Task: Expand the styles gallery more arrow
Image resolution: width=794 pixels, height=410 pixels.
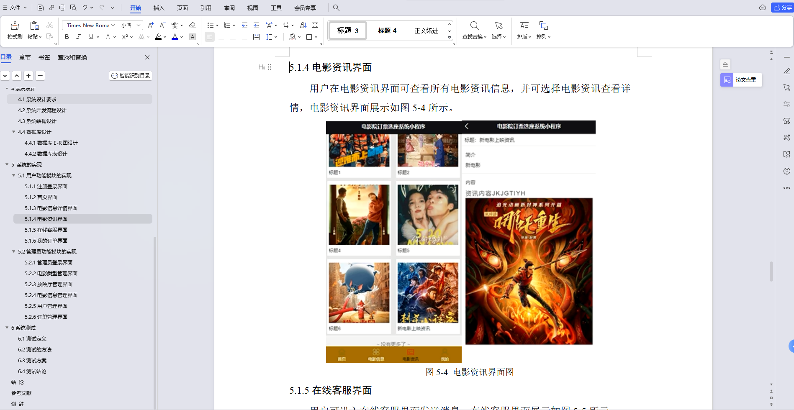Action: click(x=450, y=37)
